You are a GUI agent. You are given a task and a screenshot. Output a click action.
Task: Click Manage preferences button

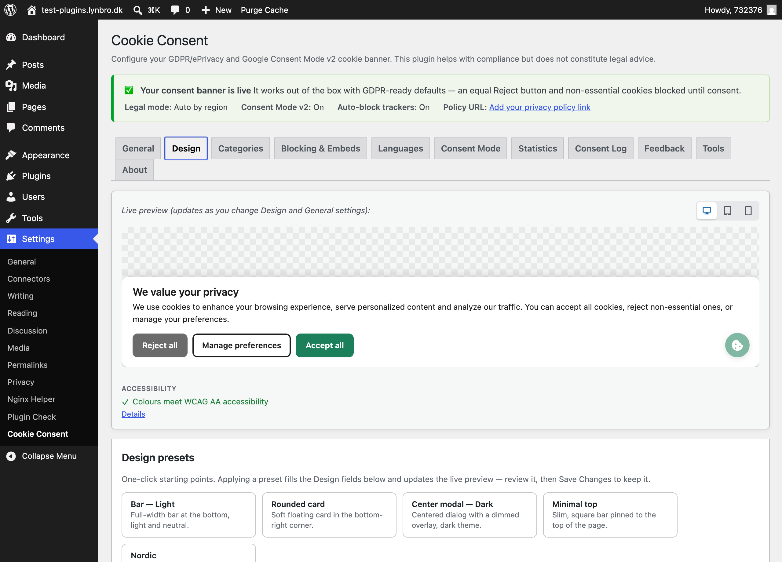pyautogui.click(x=241, y=345)
